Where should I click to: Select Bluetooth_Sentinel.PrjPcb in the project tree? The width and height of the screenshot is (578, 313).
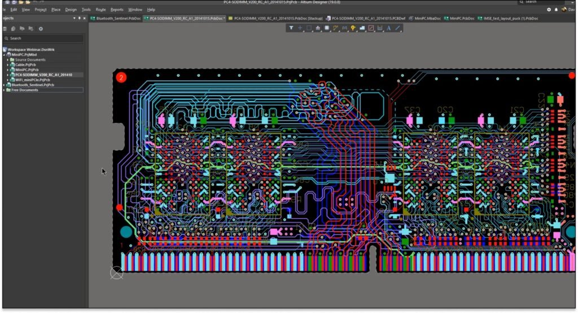pos(33,85)
